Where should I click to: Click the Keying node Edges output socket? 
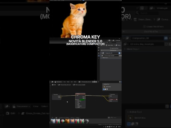pyautogui.click(x=85, y=98)
